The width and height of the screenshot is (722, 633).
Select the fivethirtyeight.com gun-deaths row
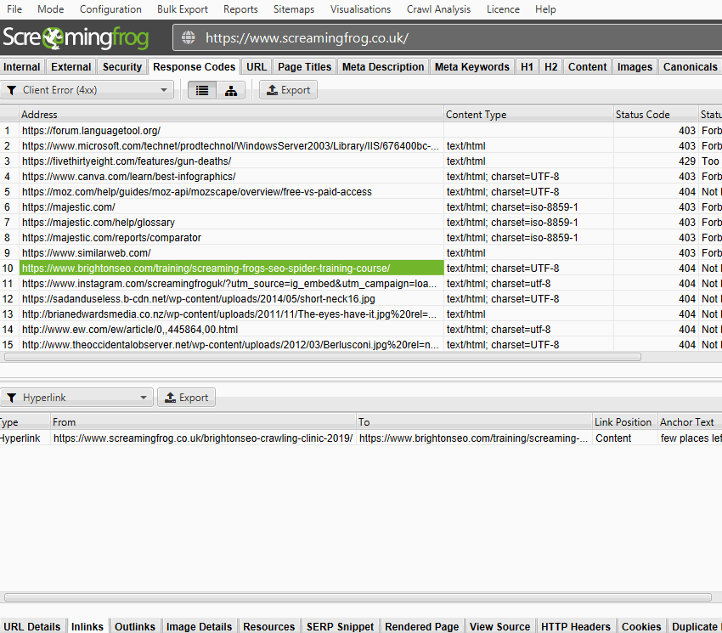coord(127,161)
